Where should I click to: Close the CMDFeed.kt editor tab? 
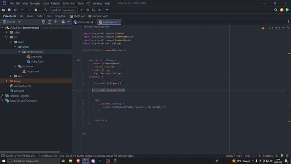(x=119, y=22)
